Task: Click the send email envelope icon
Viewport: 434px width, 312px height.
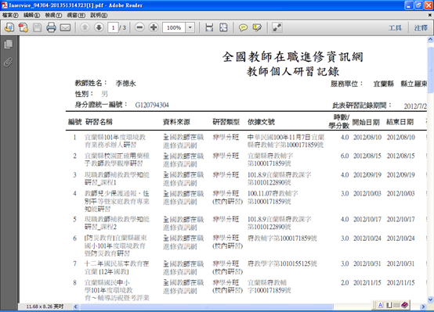Action: point(65,27)
